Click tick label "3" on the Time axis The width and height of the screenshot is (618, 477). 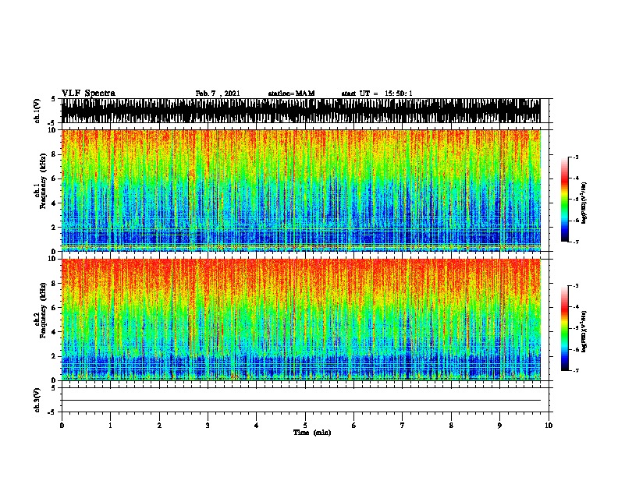pyautogui.click(x=208, y=426)
